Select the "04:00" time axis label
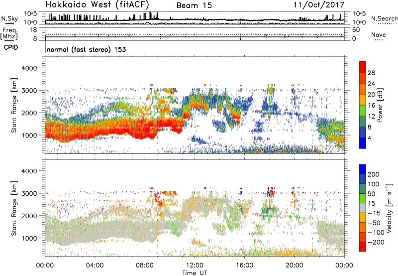398x276 pixels. click(x=95, y=265)
